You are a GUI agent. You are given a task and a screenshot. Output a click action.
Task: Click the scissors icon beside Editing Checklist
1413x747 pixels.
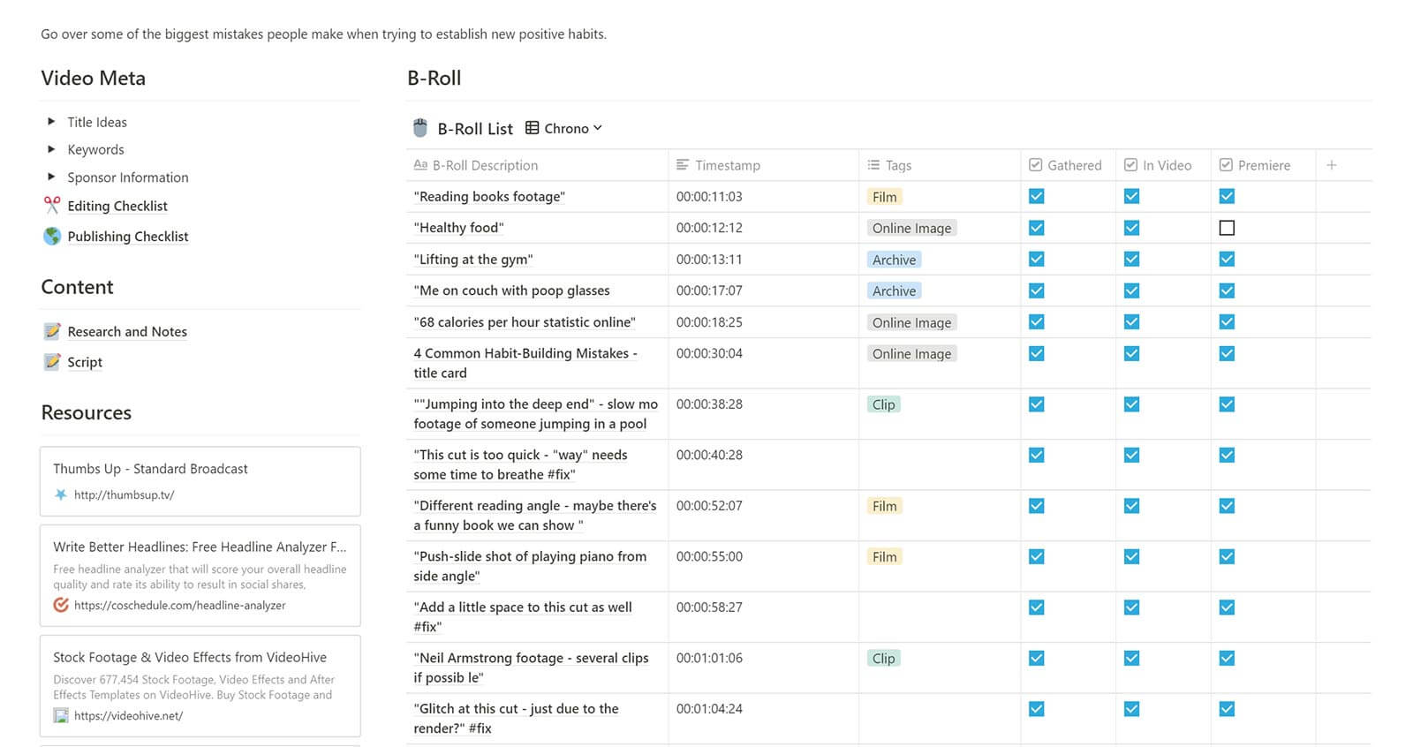tap(52, 205)
